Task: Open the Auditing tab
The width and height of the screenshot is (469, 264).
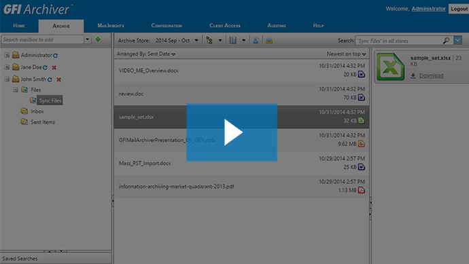Action: click(x=277, y=26)
